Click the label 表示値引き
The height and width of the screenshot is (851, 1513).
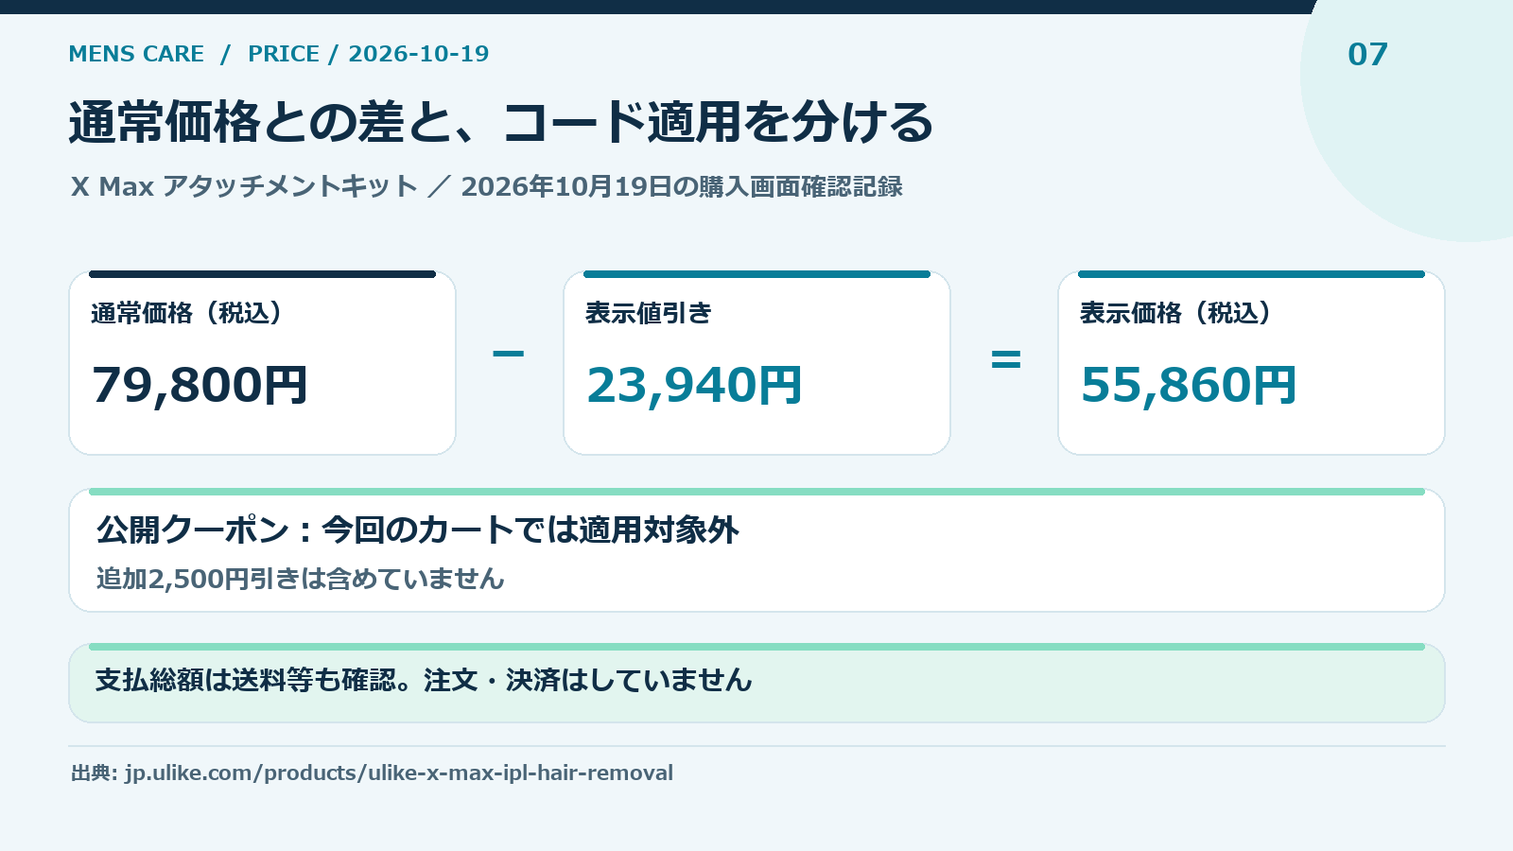click(x=649, y=313)
